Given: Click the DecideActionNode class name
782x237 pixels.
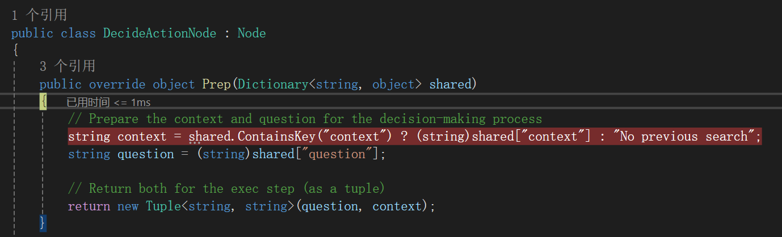Looking at the screenshot, I should (159, 33).
